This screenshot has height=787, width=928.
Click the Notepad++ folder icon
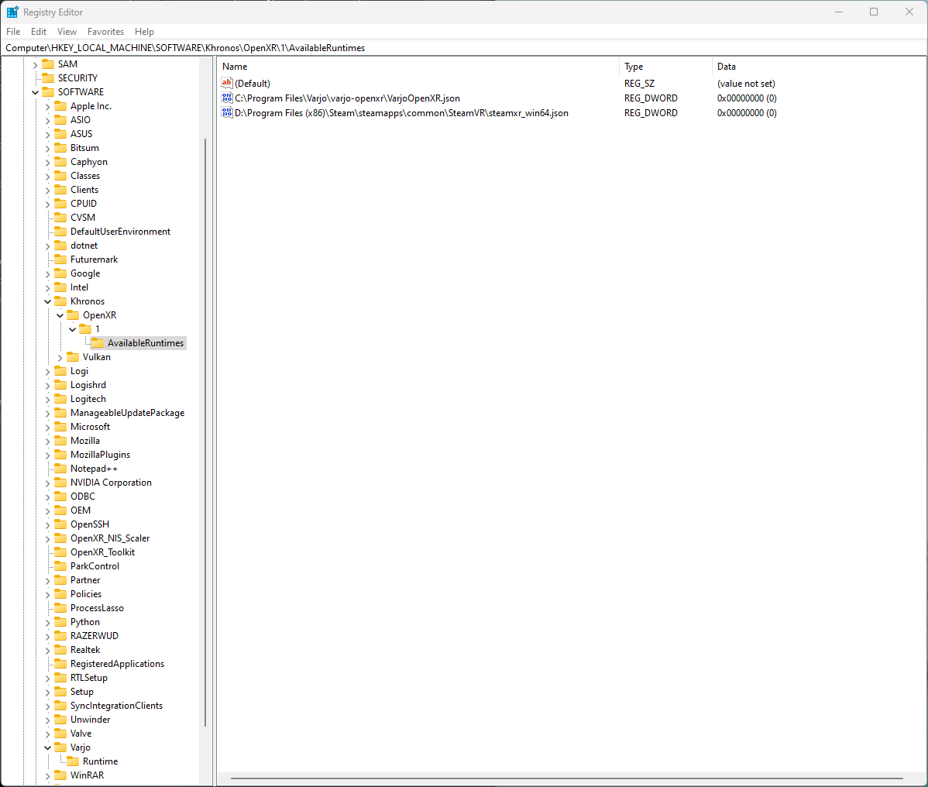point(60,469)
